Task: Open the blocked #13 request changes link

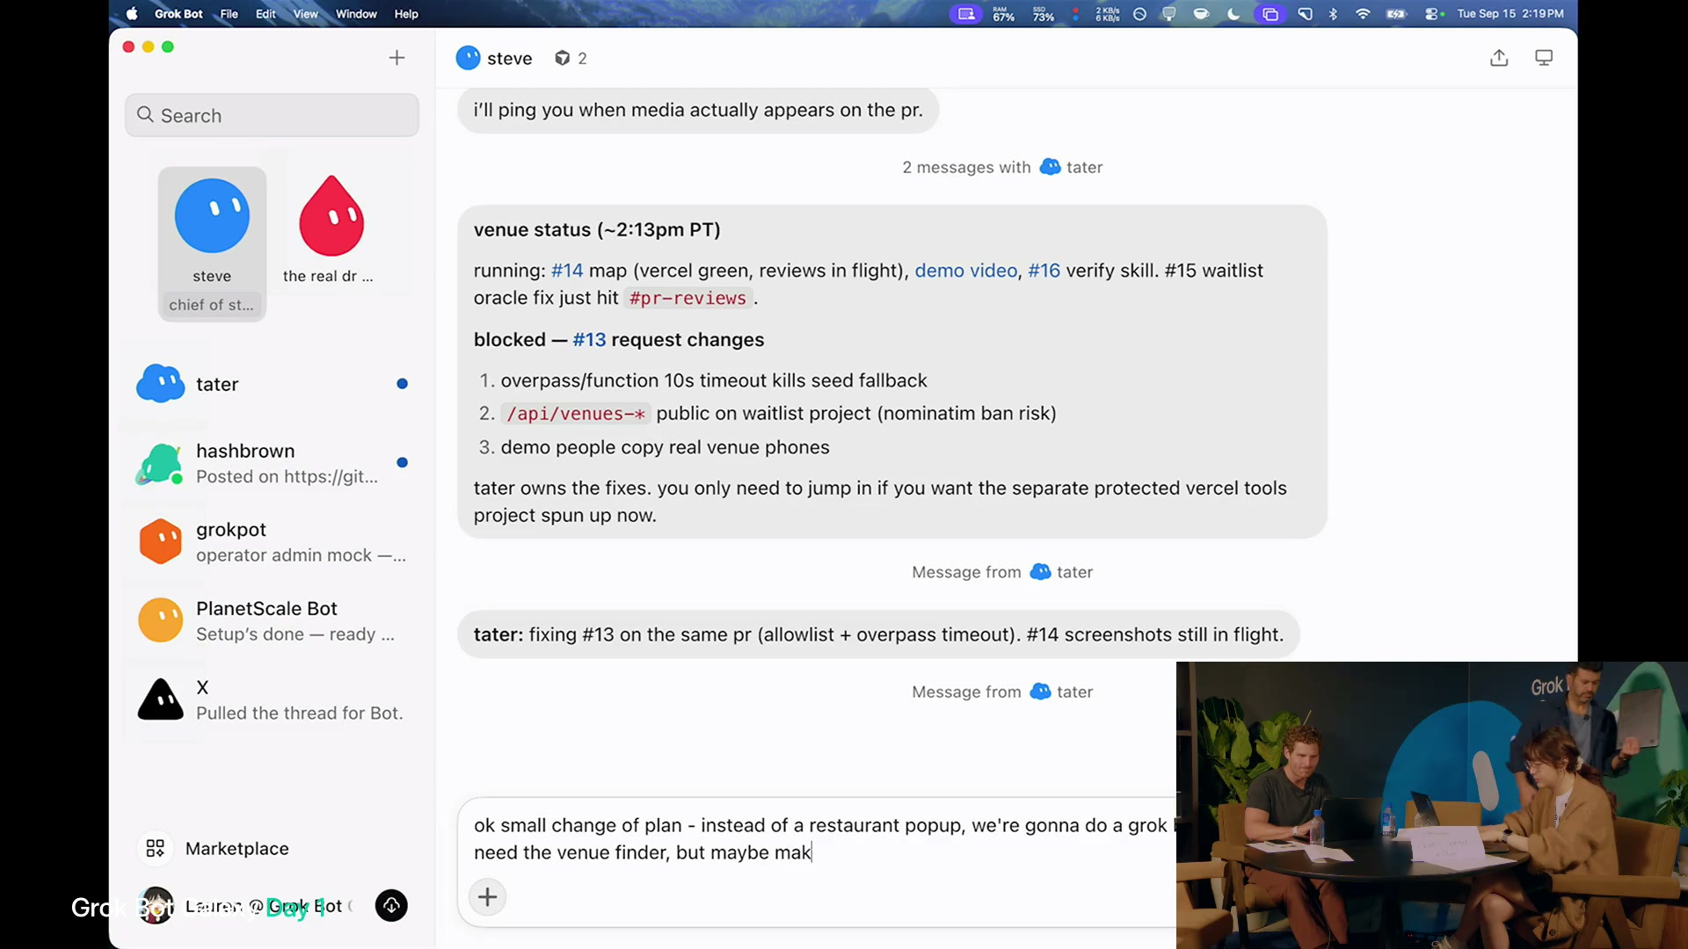Action: pos(589,340)
